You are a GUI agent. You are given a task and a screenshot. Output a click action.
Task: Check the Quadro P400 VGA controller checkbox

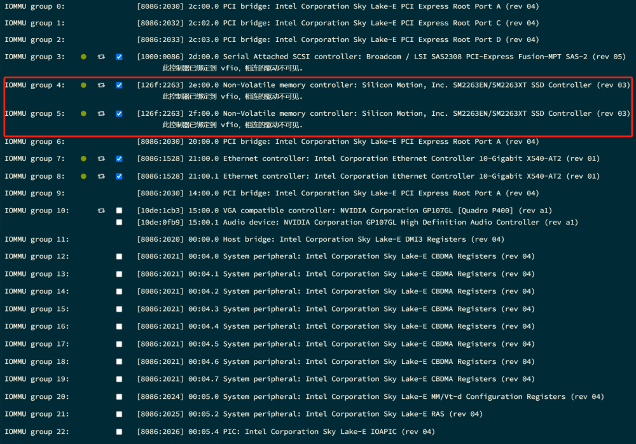click(x=120, y=211)
